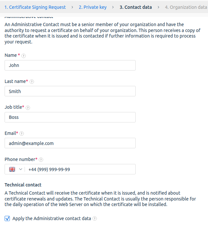Show help for the Phone number field
208x225 pixels.
(x=41, y=160)
